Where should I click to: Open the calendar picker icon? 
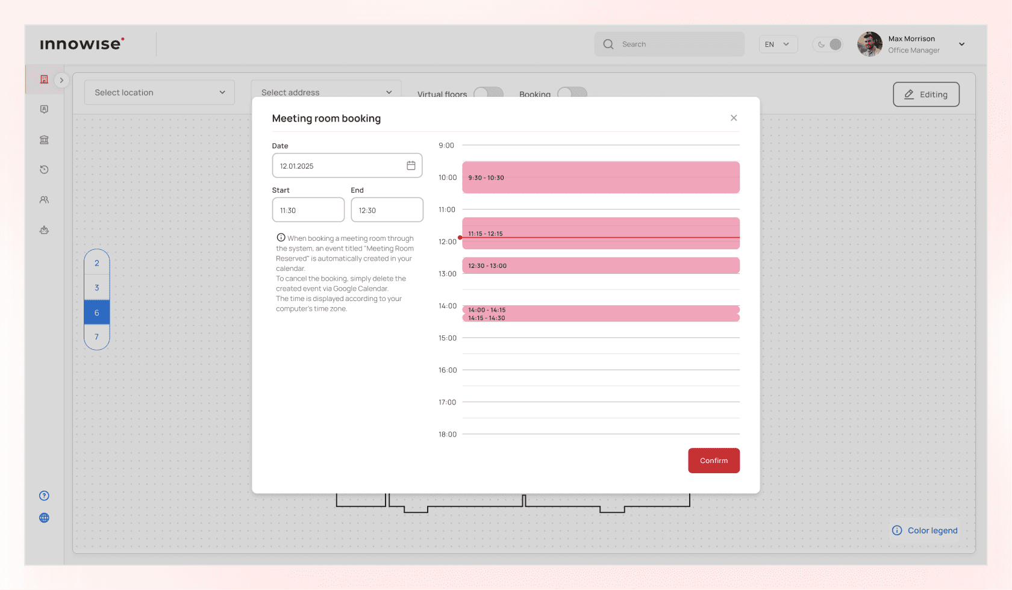(411, 166)
